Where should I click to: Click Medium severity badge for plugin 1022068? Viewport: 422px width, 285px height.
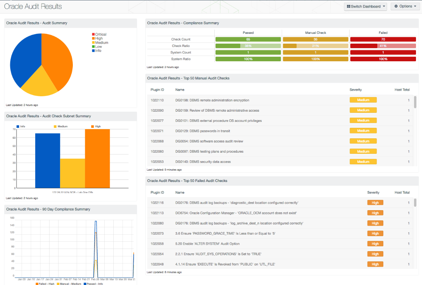[363, 141]
